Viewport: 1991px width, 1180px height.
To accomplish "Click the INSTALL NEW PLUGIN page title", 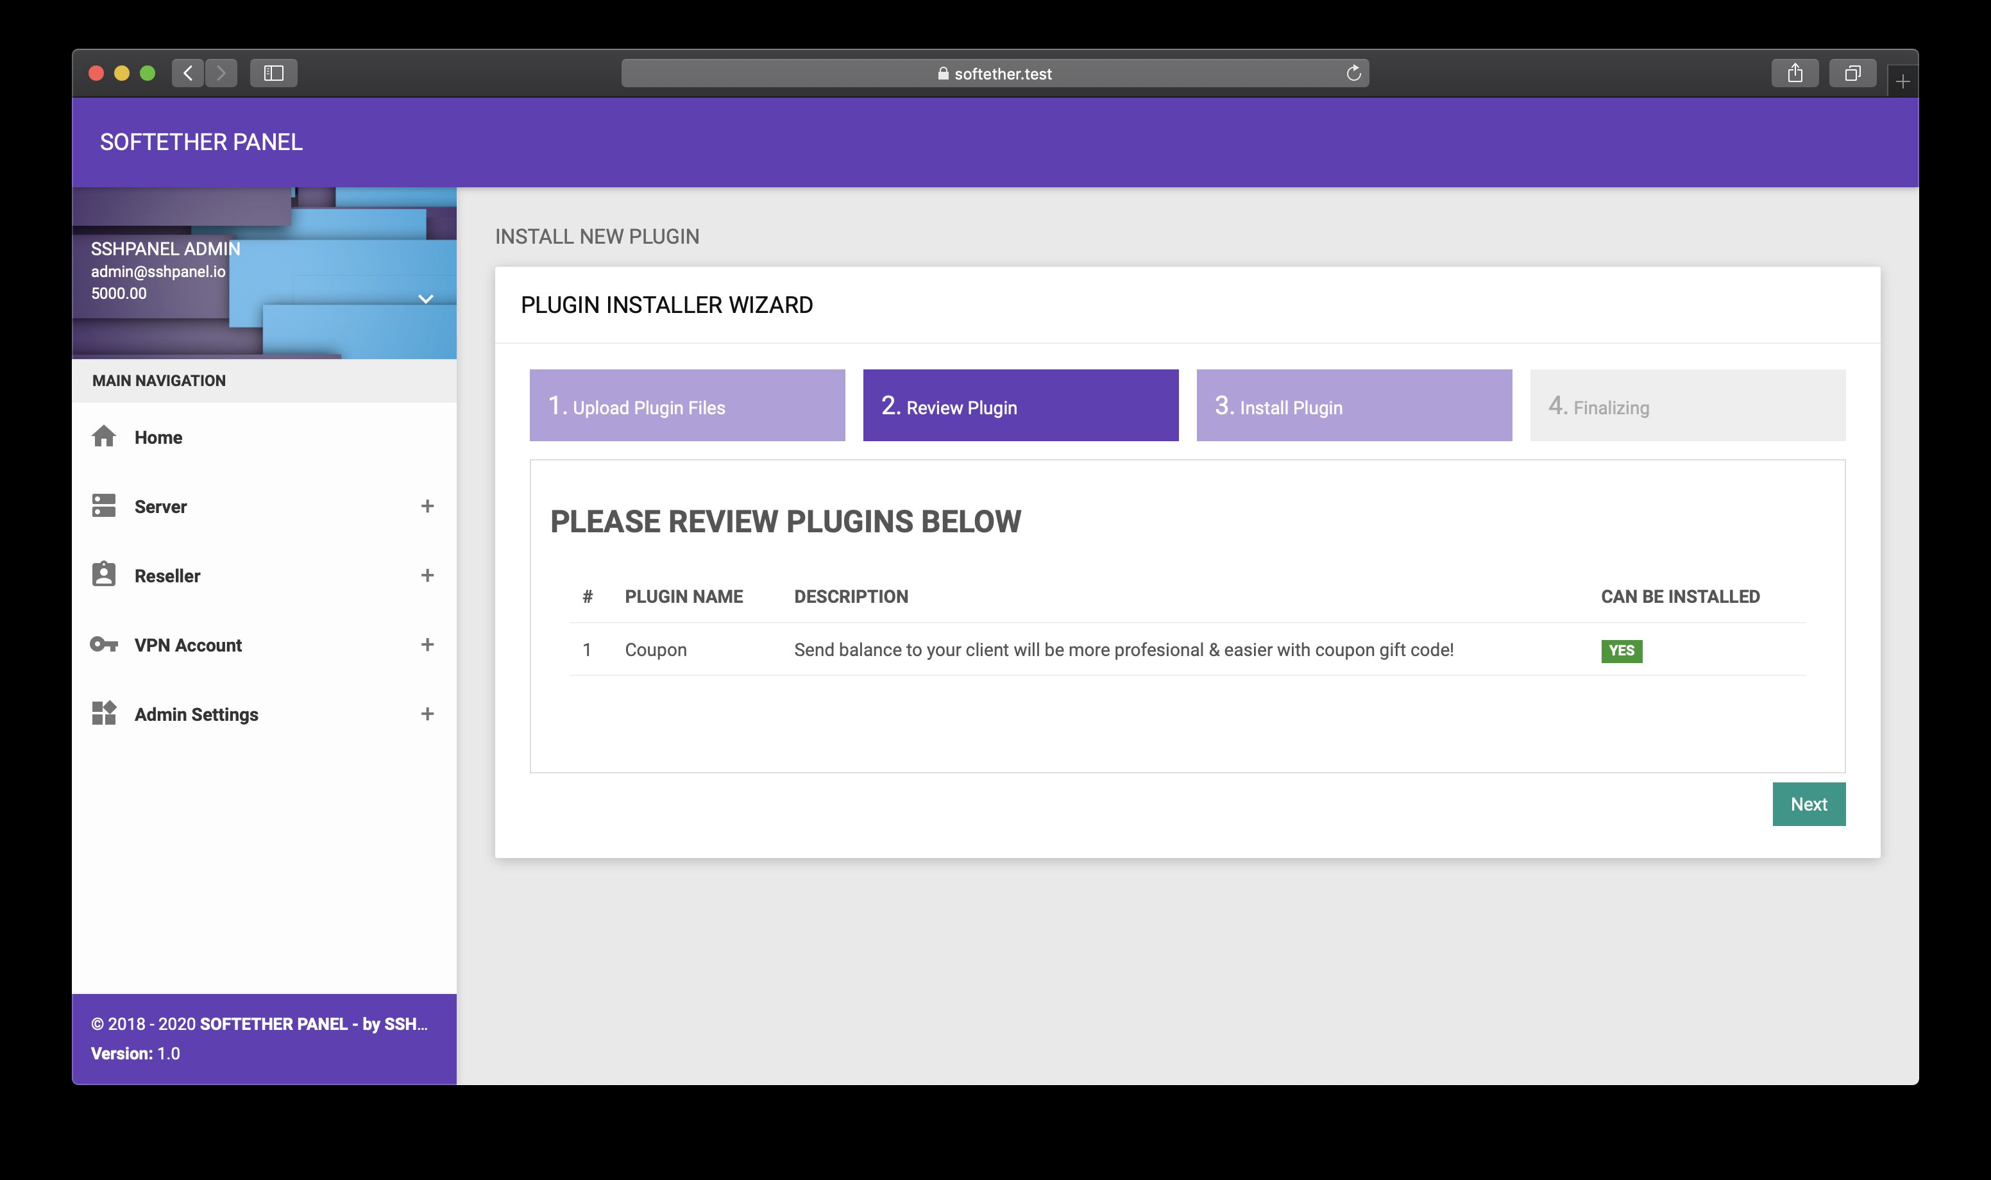I will coord(597,236).
